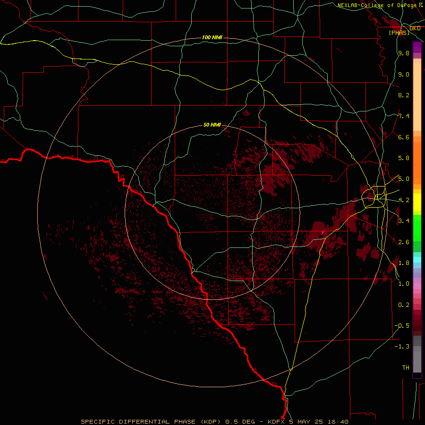The width and height of the screenshot is (425, 425).
Task: Click the 100 NMI range ring label
Action: [x=212, y=37]
